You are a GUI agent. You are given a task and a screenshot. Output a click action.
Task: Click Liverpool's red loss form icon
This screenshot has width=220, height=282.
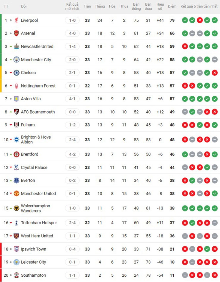pos(200,20)
